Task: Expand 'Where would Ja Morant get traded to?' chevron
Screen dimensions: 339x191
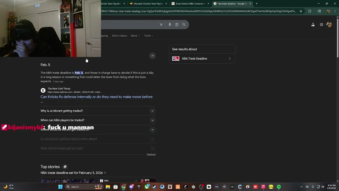Action: point(152,130)
